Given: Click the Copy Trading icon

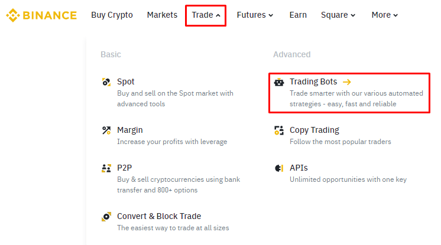Looking at the screenshot, I should point(280,130).
